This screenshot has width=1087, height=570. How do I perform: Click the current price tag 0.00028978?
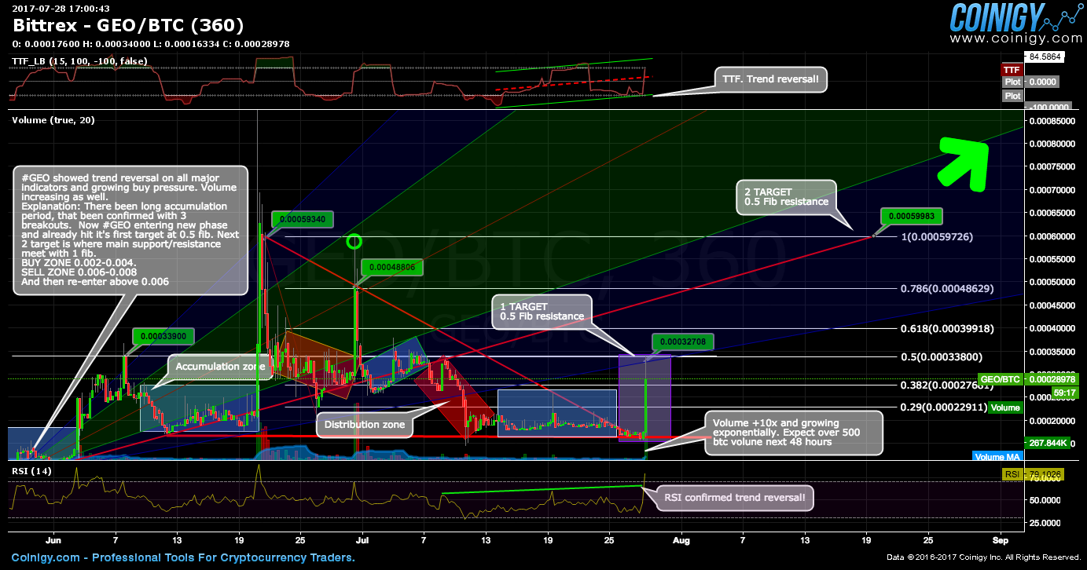[1052, 379]
